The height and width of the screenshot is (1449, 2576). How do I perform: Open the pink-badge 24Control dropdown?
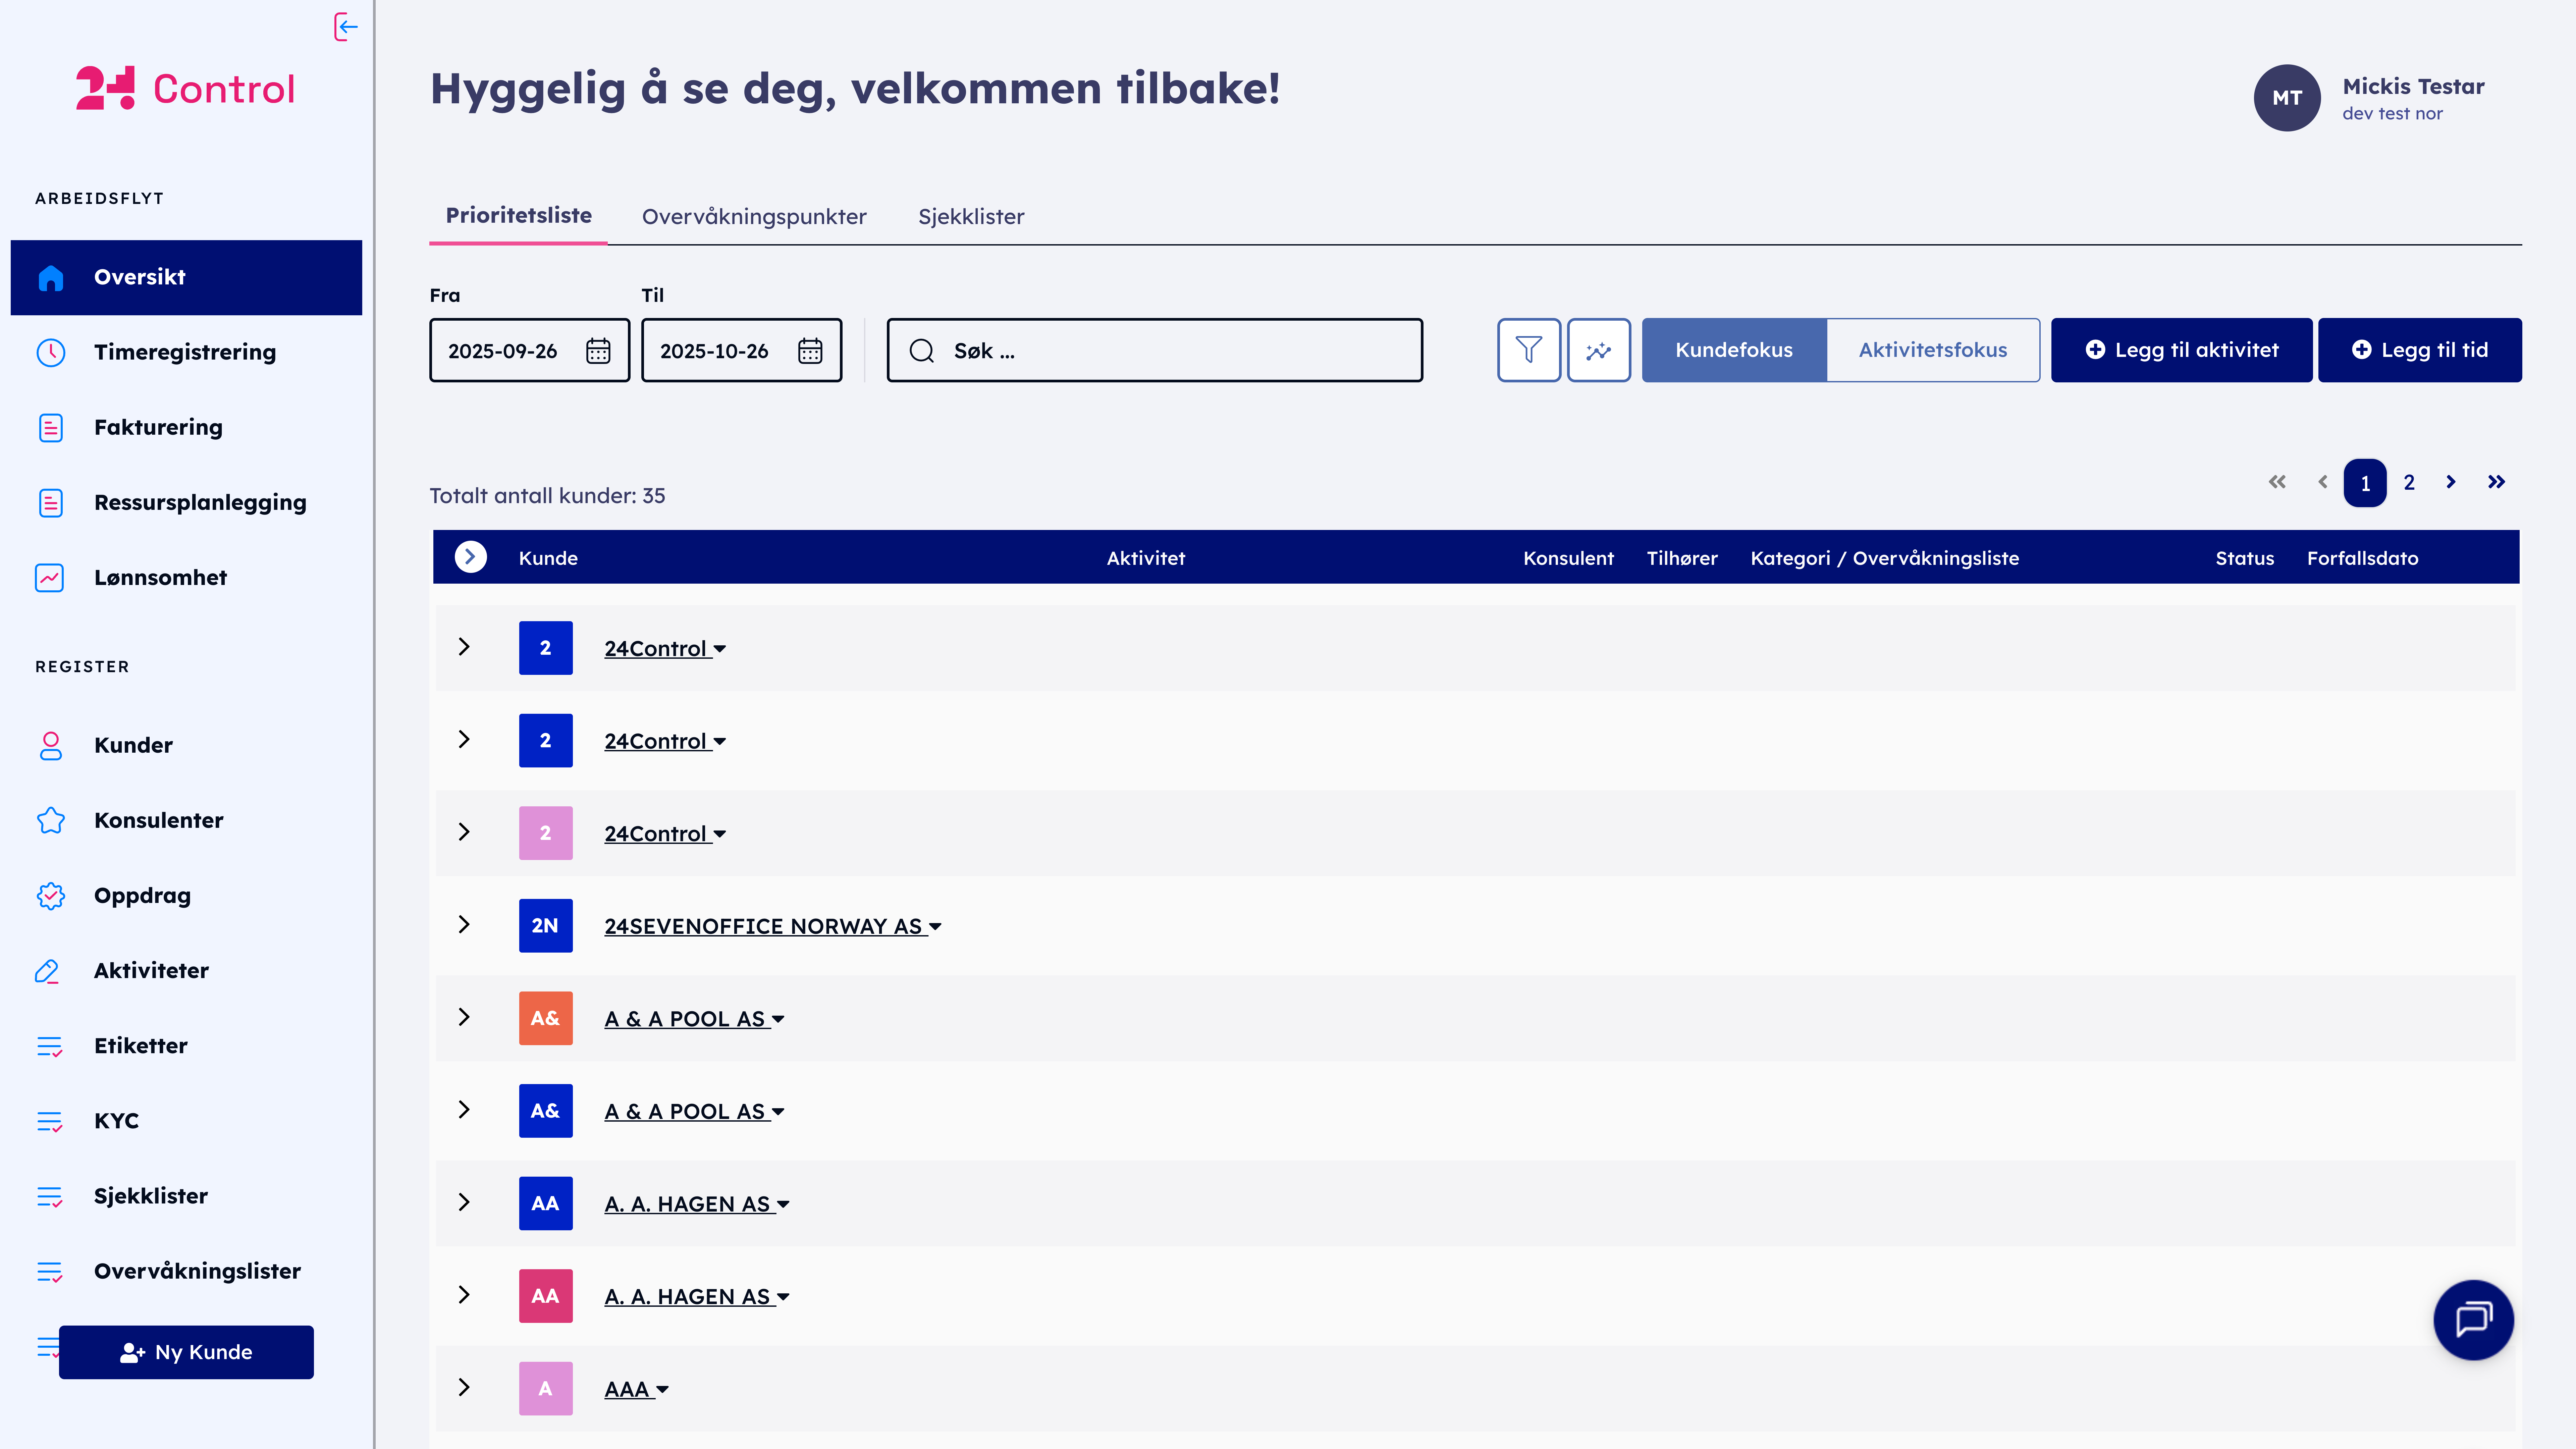pos(720,834)
